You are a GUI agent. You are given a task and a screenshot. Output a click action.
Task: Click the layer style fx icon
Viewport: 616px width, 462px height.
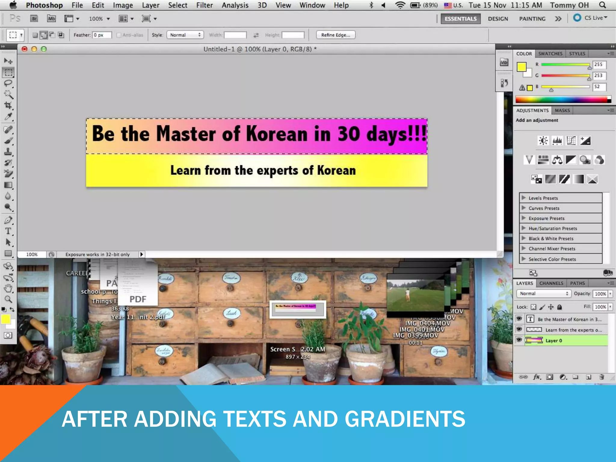pyautogui.click(x=537, y=377)
